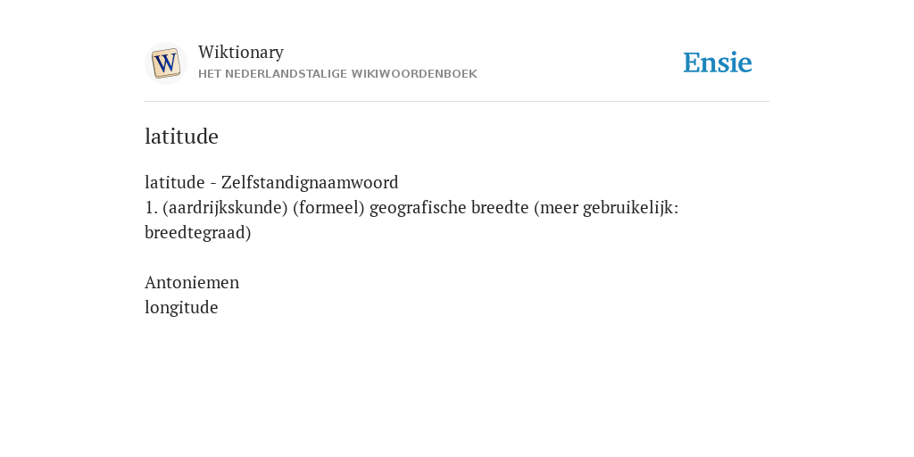Open the antonym longitude
Screen dimensions: 914x457
[181, 307]
